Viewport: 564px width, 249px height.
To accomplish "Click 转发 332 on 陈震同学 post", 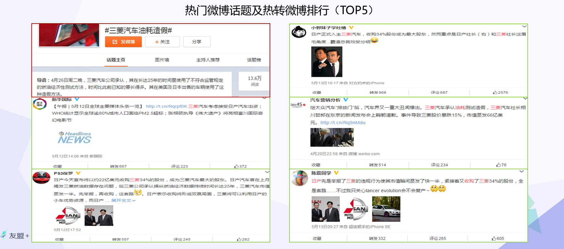I will click(377, 239).
